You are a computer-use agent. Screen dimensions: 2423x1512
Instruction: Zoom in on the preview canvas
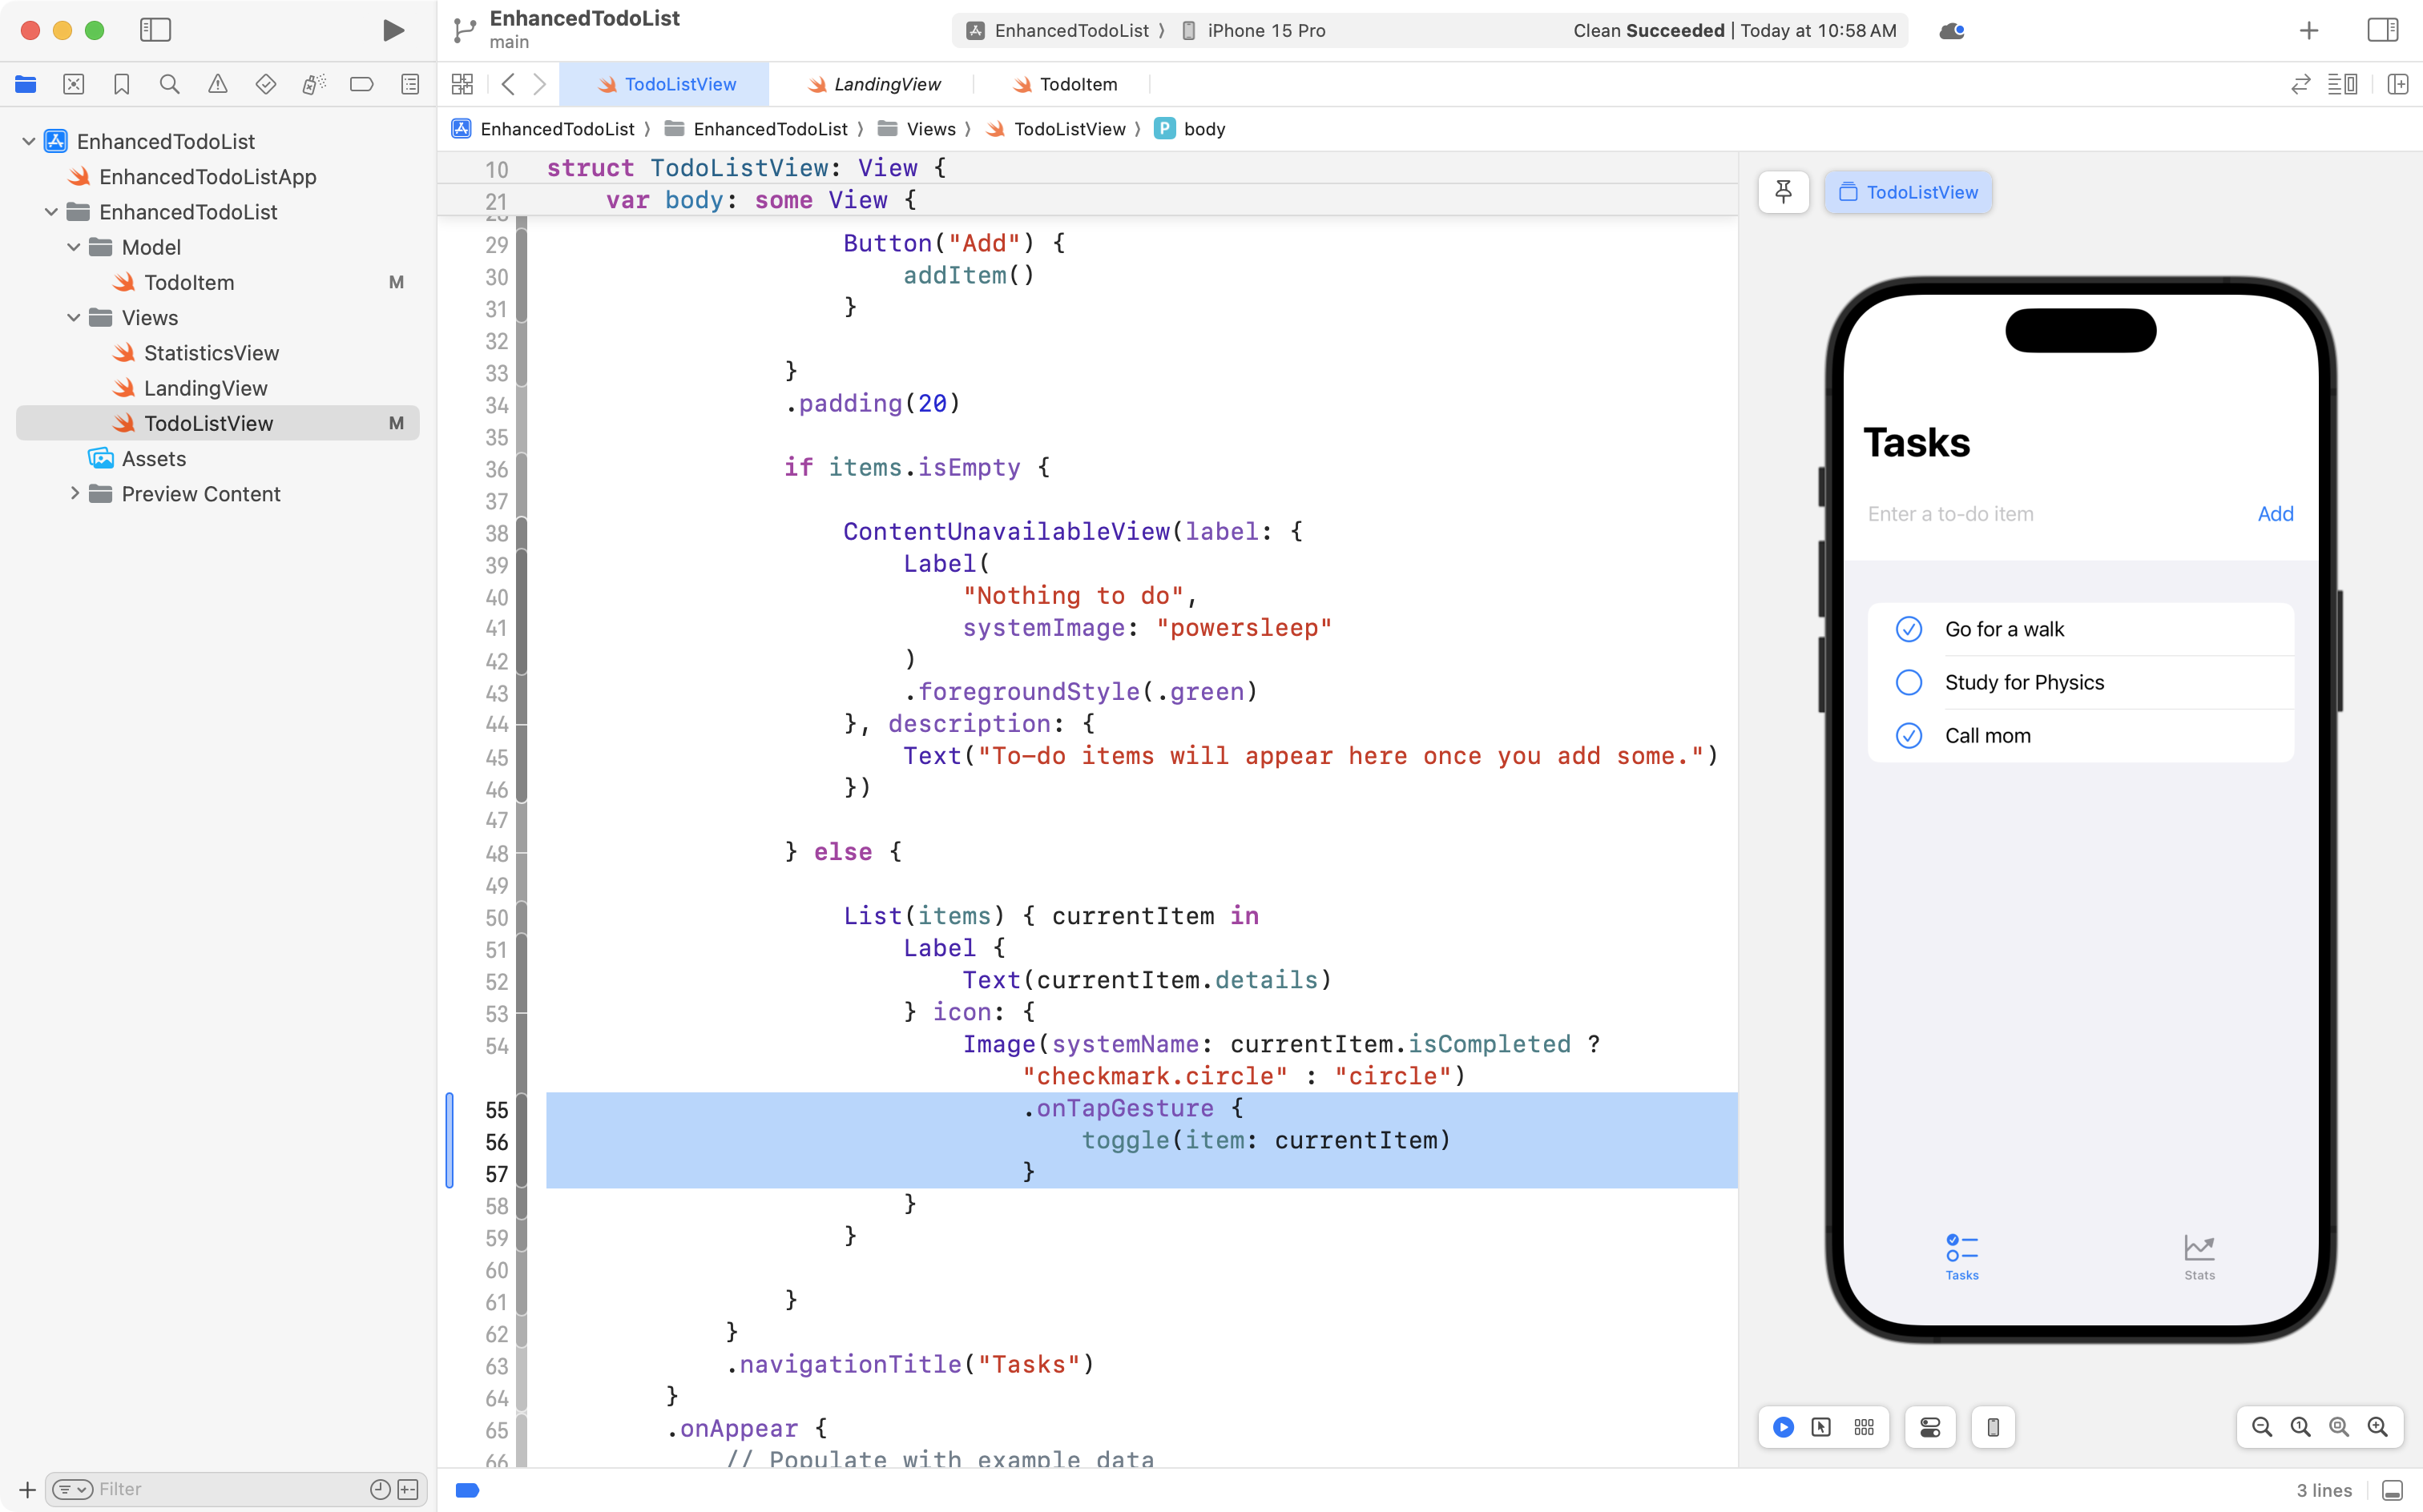click(x=2377, y=1427)
